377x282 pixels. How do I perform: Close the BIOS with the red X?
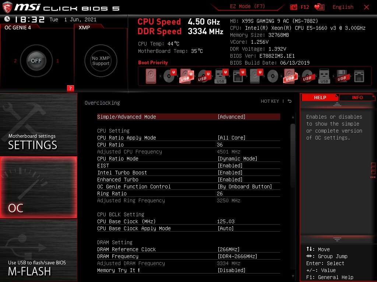[x=366, y=7]
